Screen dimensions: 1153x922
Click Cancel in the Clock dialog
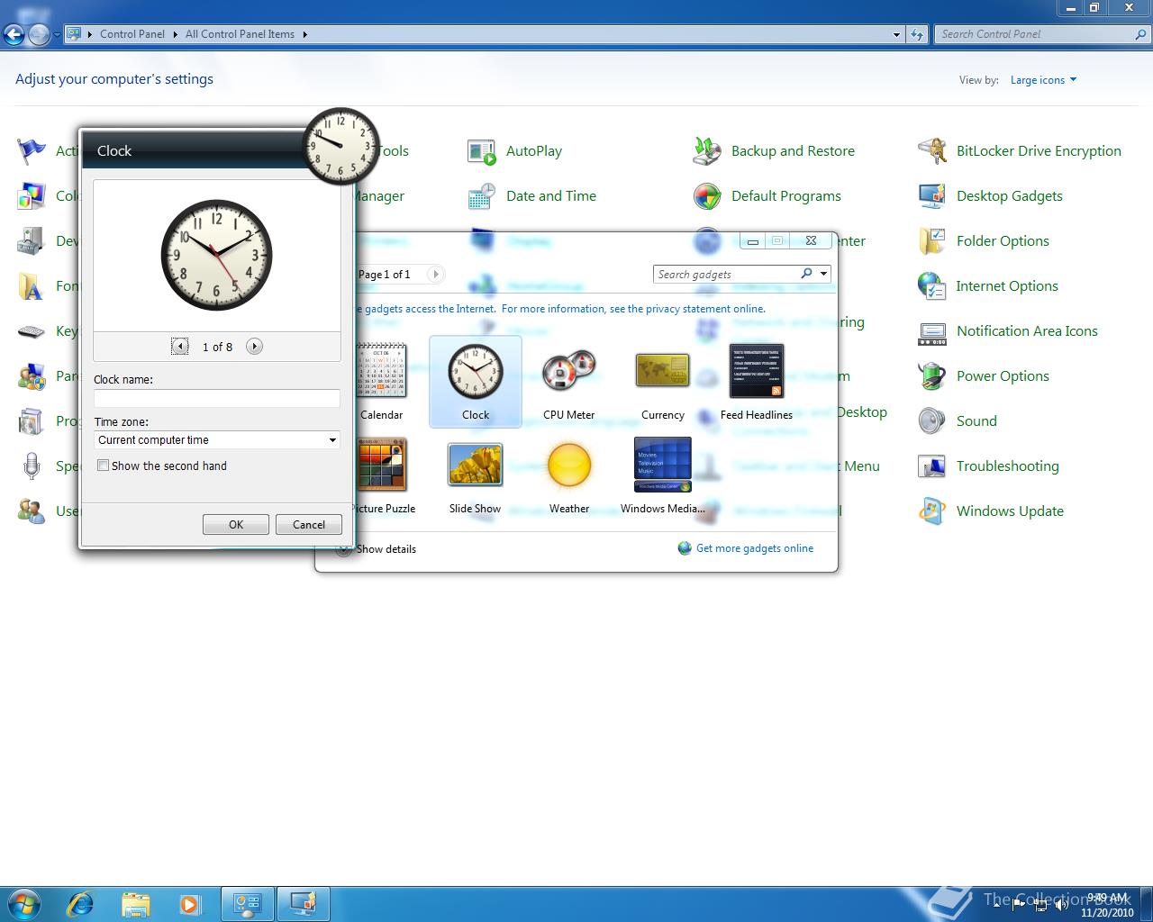click(309, 524)
